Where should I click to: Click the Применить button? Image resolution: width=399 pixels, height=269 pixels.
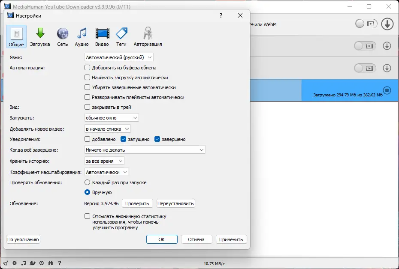pyautogui.click(x=231, y=239)
